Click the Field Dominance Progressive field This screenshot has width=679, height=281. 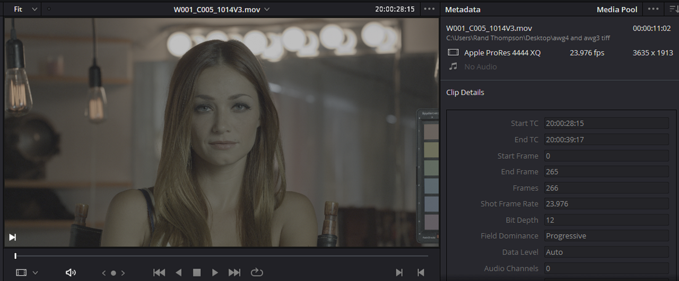click(x=606, y=236)
